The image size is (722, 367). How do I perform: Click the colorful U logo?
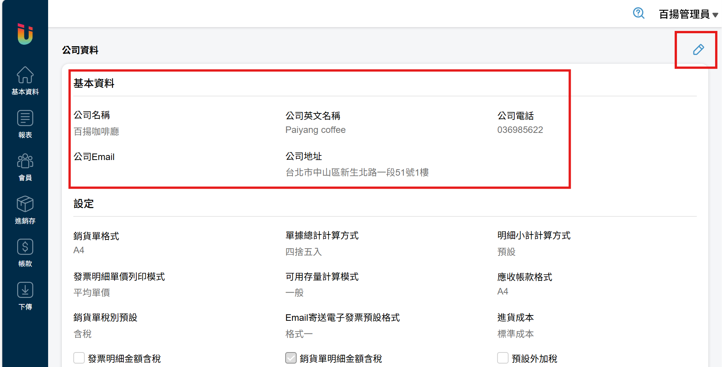coord(25,34)
